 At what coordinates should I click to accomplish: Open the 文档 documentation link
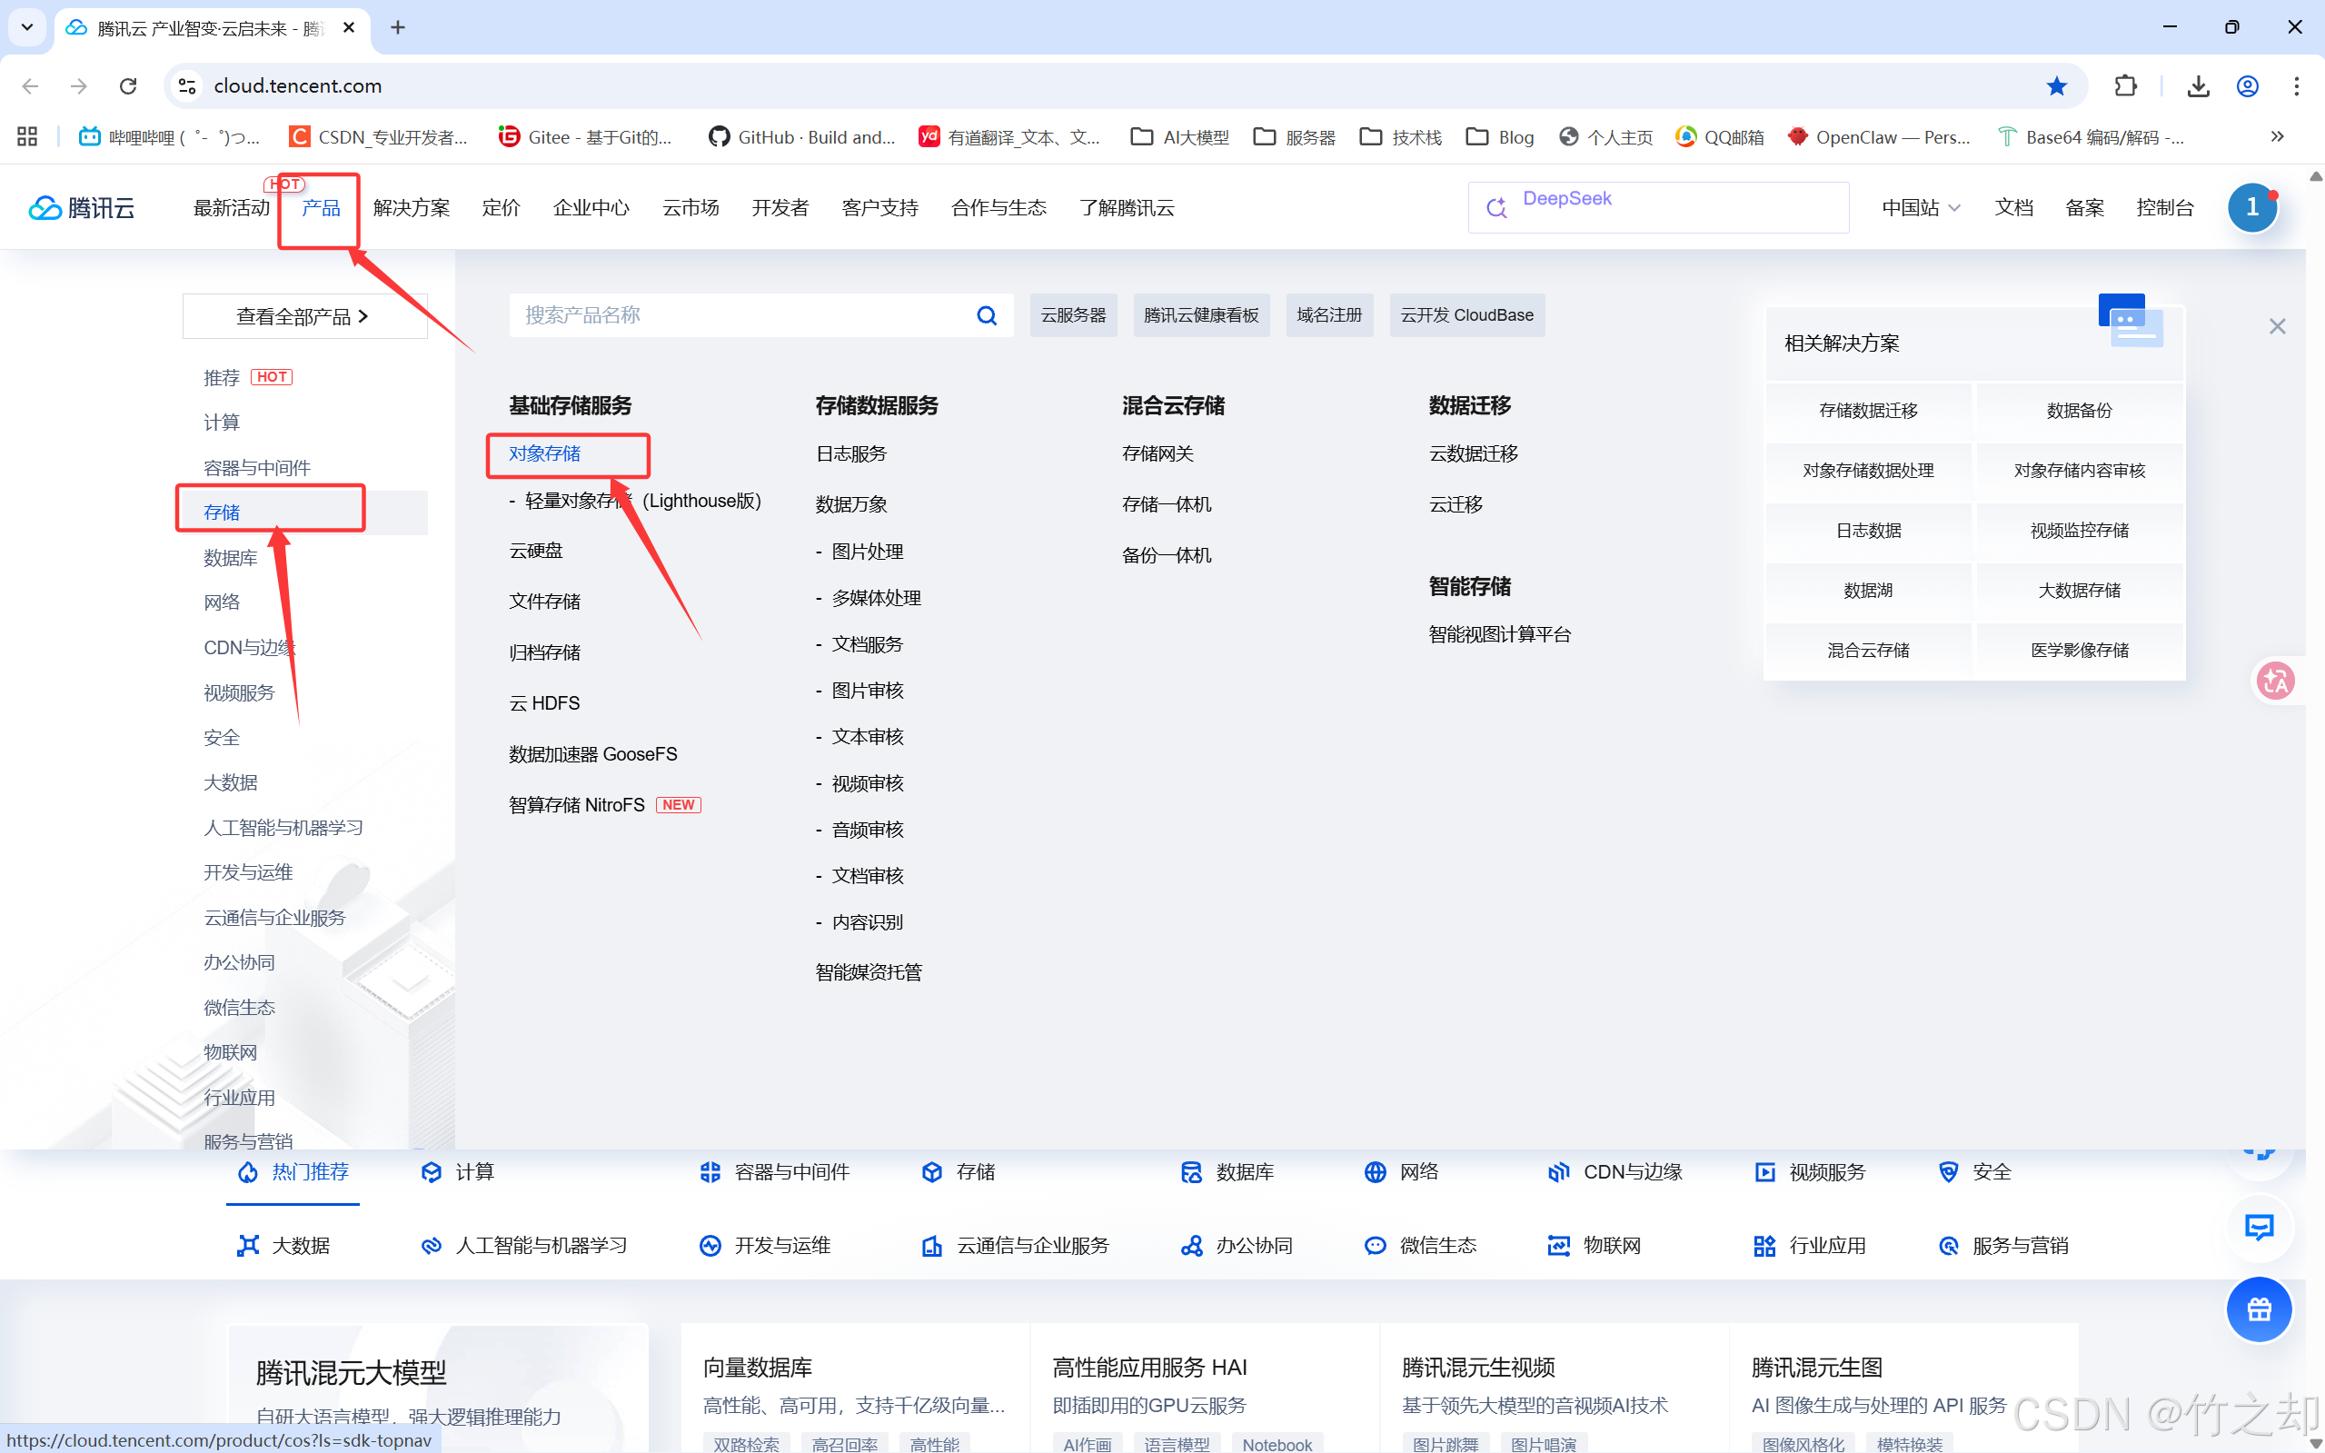[x=2013, y=207]
